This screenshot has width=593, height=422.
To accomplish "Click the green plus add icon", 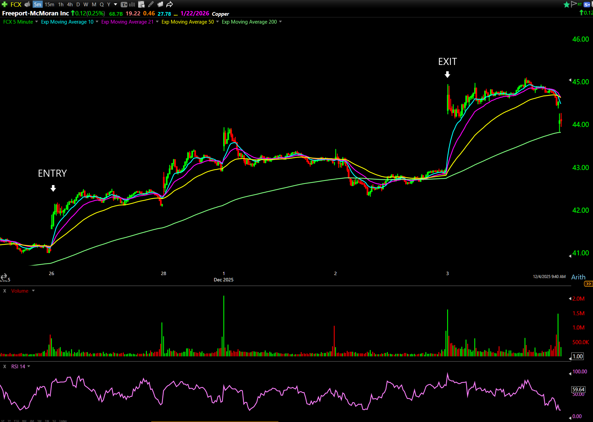I will 5,4.
